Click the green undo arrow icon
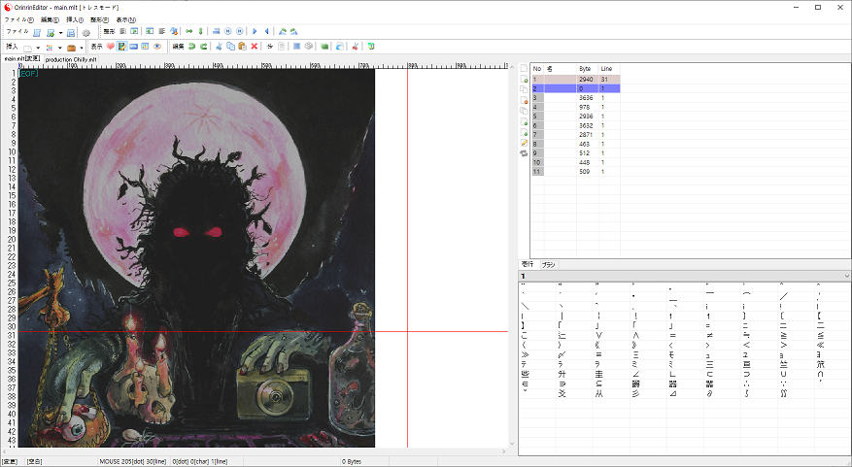Screen dimensions: 852x467 pos(191,46)
